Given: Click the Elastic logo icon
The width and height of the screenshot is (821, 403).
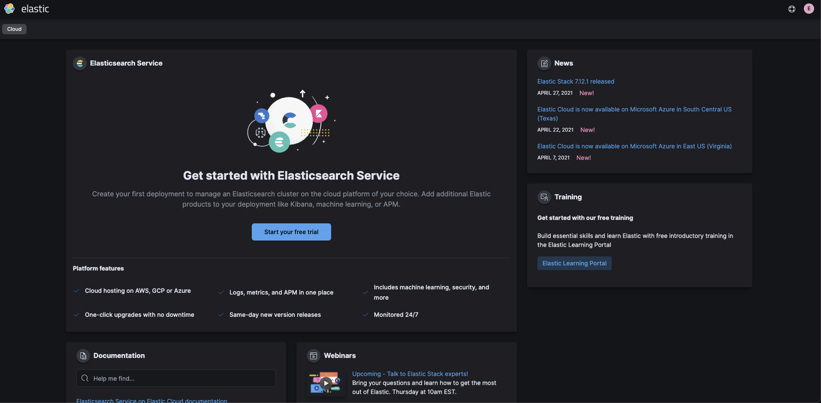Looking at the screenshot, I should click(9, 9).
